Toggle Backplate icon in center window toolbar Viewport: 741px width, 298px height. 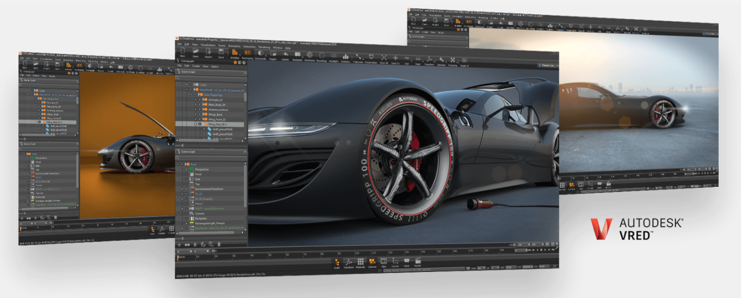coord(298,55)
